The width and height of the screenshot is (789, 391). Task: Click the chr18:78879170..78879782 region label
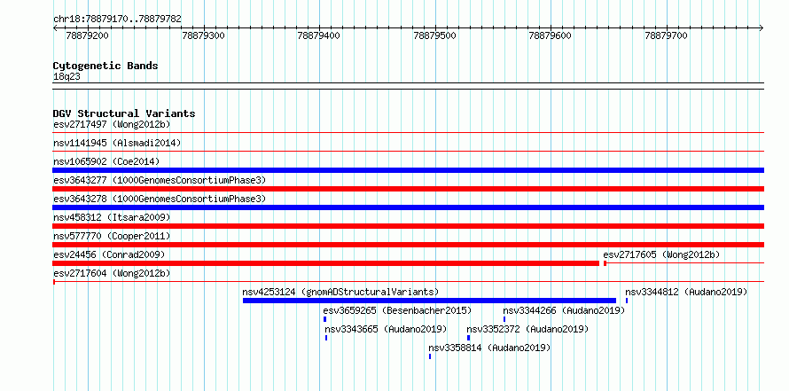click(x=117, y=20)
